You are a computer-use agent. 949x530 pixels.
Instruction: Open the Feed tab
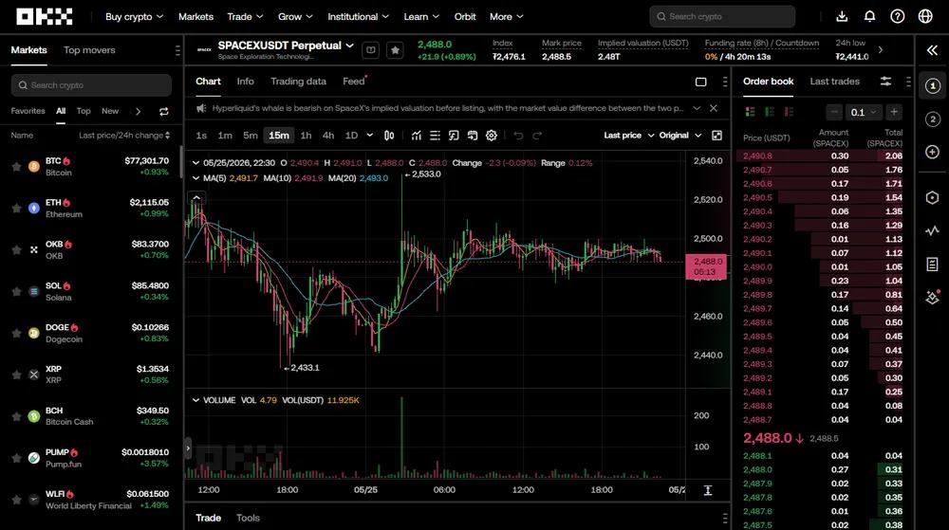[x=354, y=81]
